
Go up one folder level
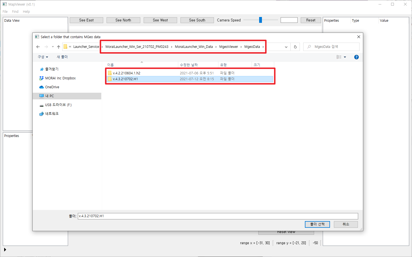[59, 47]
